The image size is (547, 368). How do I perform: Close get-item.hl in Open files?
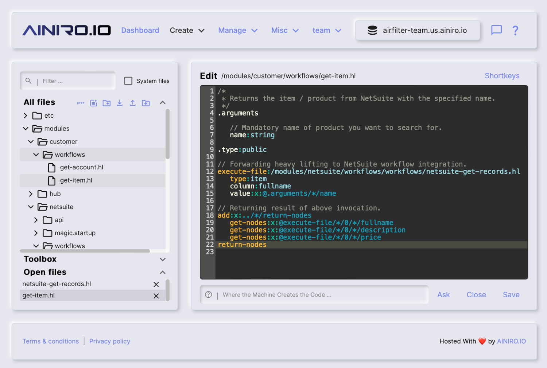156,296
